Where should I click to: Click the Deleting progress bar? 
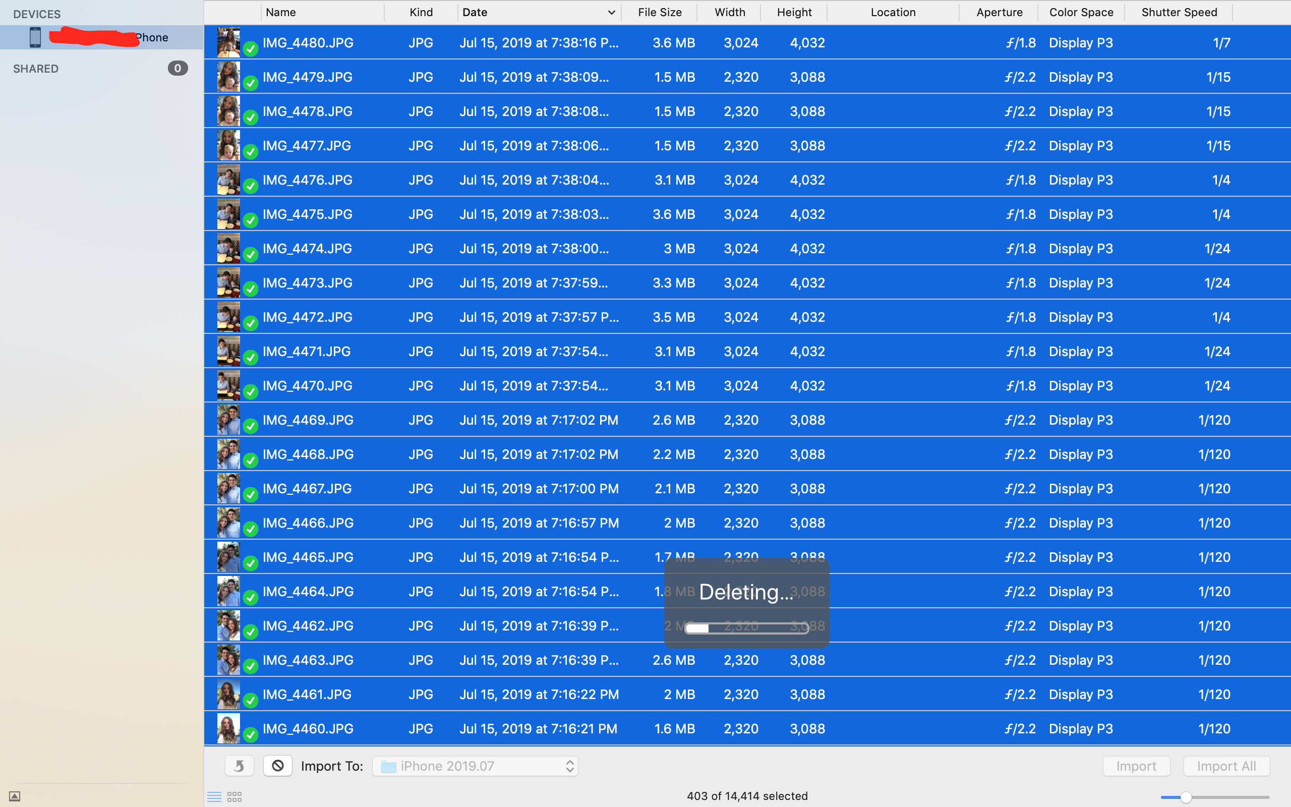(x=747, y=628)
